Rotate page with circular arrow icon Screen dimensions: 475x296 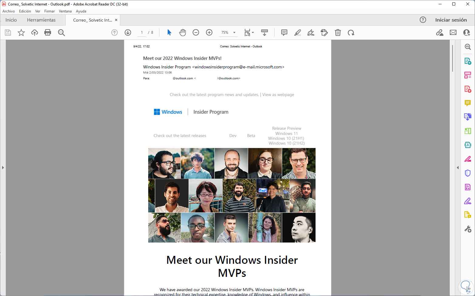pyautogui.click(x=351, y=33)
